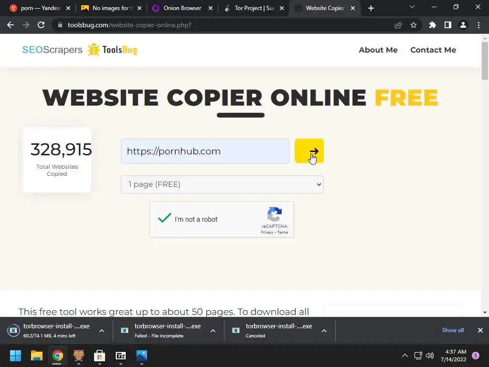Click the Chrome taskbar icon
This screenshot has width=489, height=367.
[57, 356]
